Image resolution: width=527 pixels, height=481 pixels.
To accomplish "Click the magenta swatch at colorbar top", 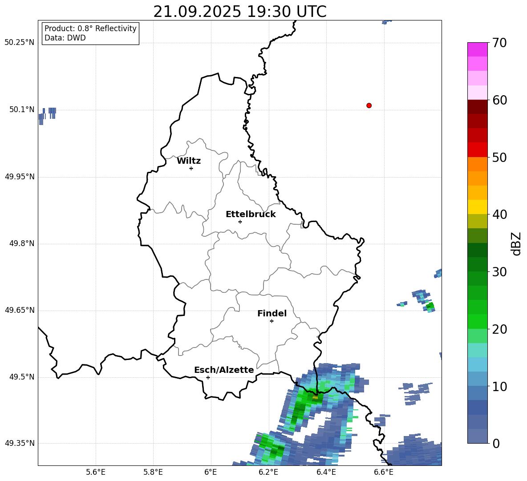I will click(477, 49).
